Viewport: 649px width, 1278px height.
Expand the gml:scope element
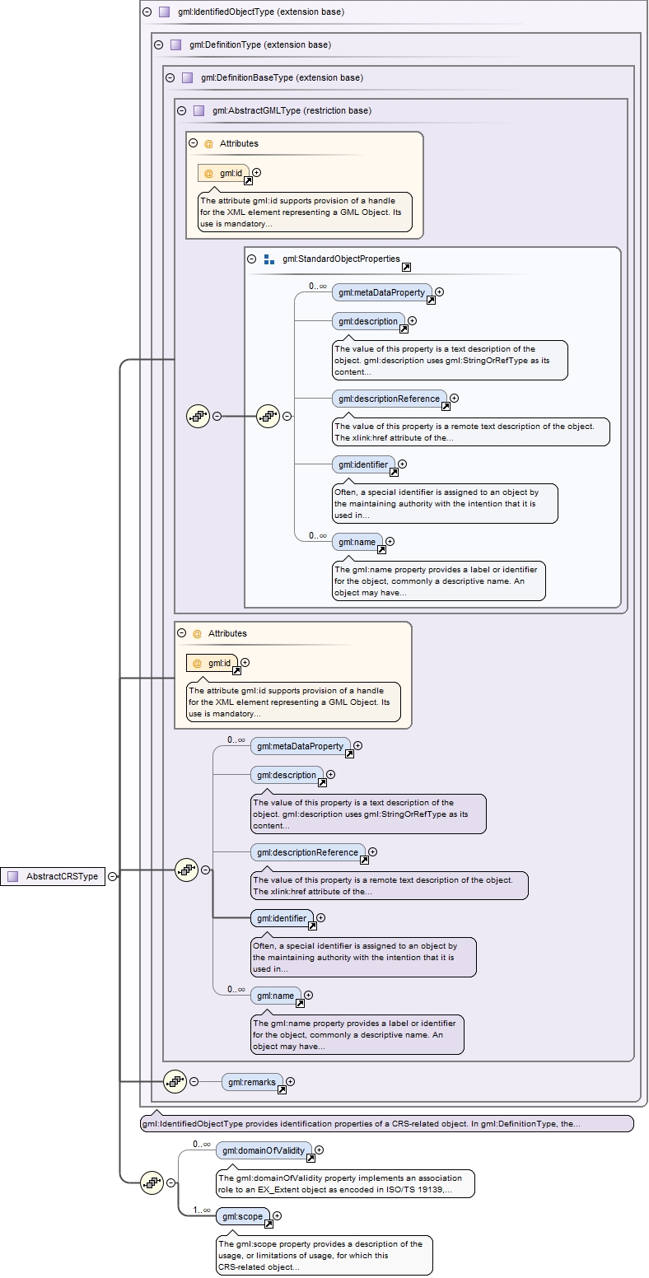pos(277,1215)
